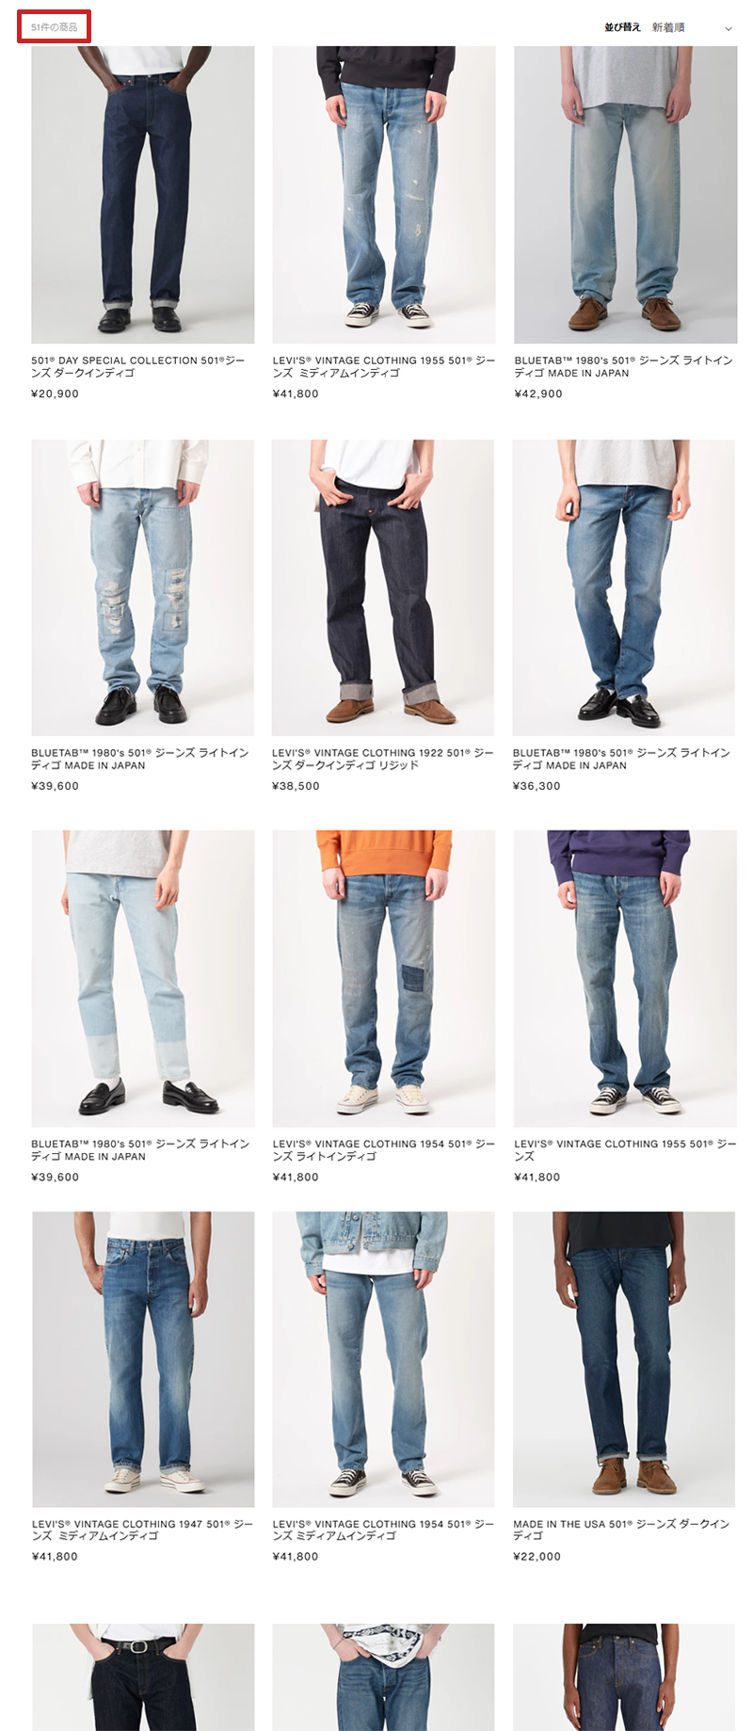Open the Vintage Clothing 1922 501 rigid title link
This screenshot has height=1731, width=753.
pyautogui.click(x=383, y=759)
